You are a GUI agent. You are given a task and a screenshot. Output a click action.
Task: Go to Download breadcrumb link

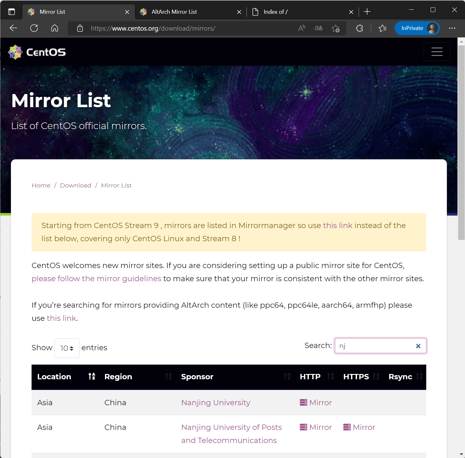[76, 185]
